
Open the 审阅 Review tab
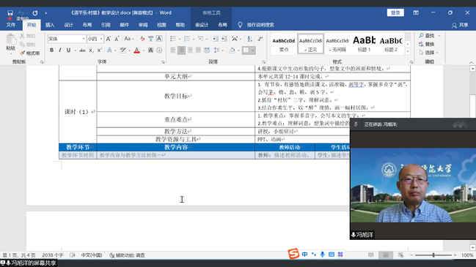tap(143, 25)
